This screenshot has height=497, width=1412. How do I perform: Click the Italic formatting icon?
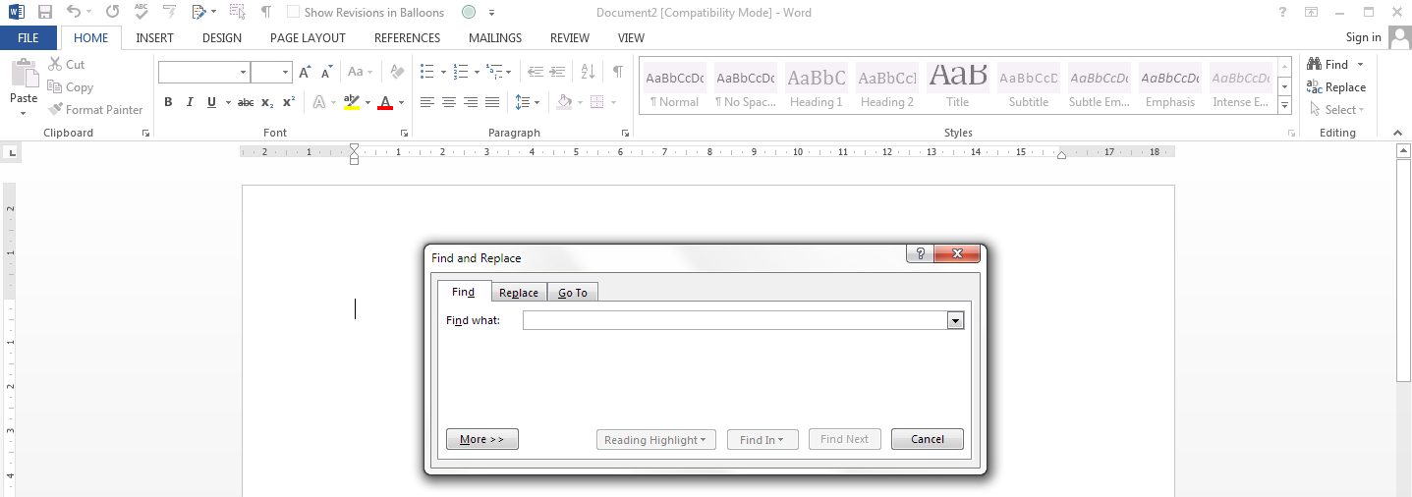[x=190, y=102]
